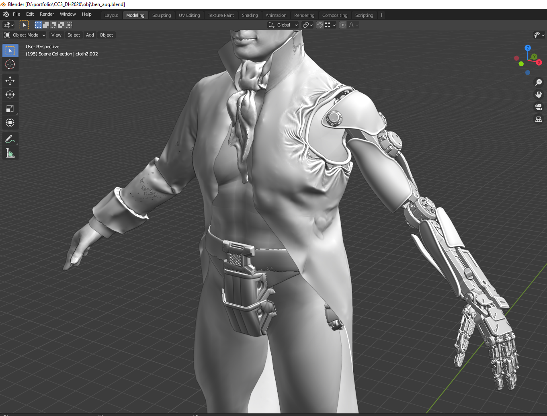Click the Y axis on navigation gizmo
The image size is (547, 416).
pyautogui.click(x=534, y=57)
